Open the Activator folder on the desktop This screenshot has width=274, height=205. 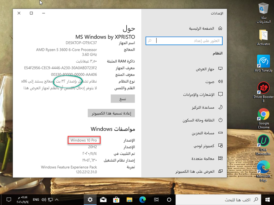(x=264, y=38)
